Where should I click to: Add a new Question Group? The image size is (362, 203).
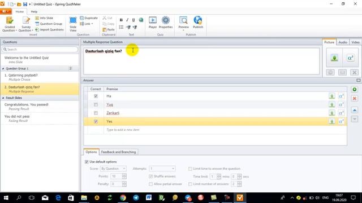pyautogui.click(x=49, y=24)
